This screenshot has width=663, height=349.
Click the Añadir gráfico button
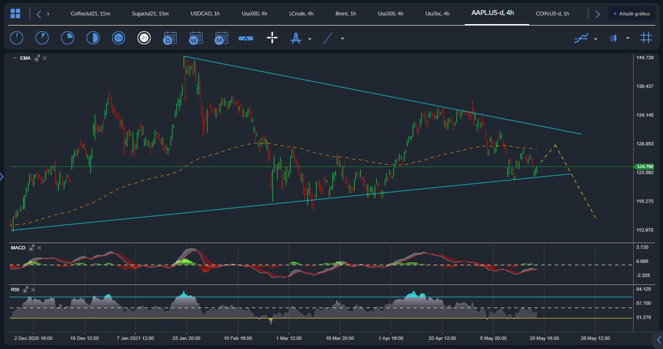[x=631, y=13]
